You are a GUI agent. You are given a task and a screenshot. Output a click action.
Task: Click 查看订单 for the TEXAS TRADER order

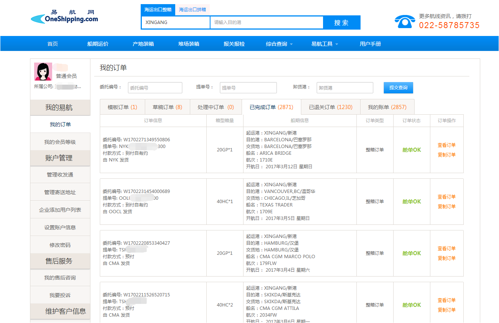pyautogui.click(x=446, y=197)
